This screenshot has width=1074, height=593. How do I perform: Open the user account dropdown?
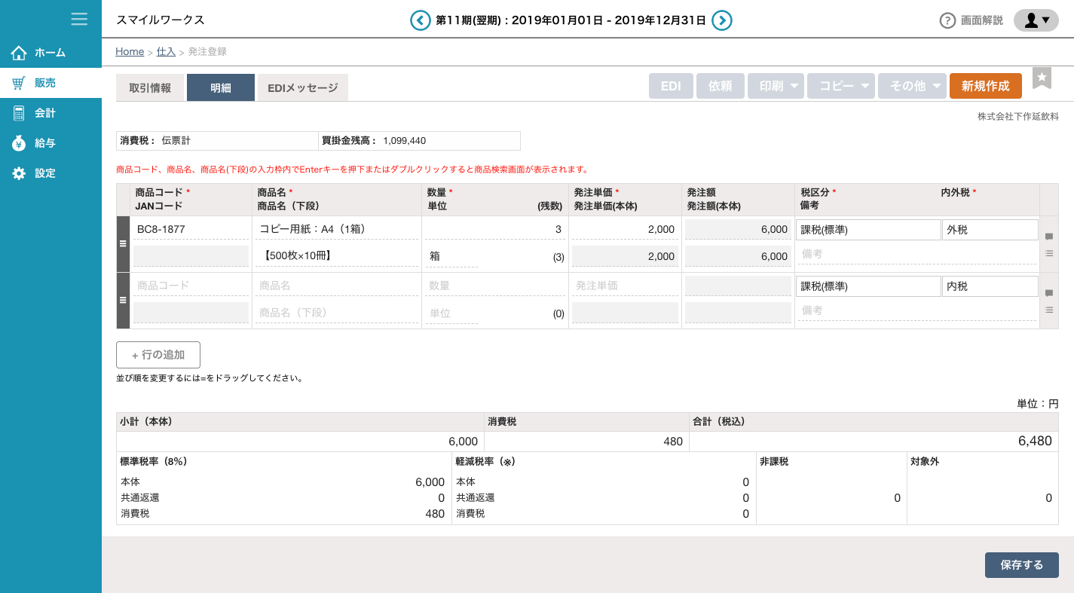tap(1036, 20)
